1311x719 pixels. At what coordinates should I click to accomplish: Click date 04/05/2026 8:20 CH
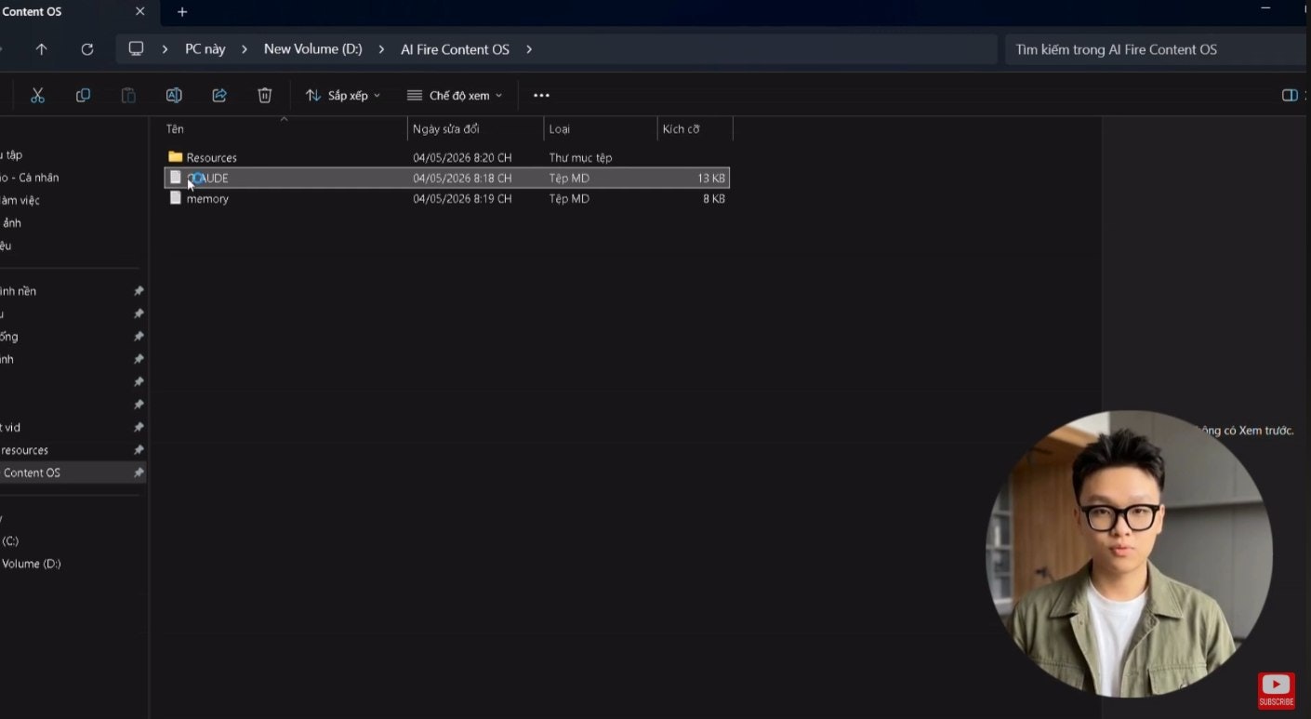(462, 157)
